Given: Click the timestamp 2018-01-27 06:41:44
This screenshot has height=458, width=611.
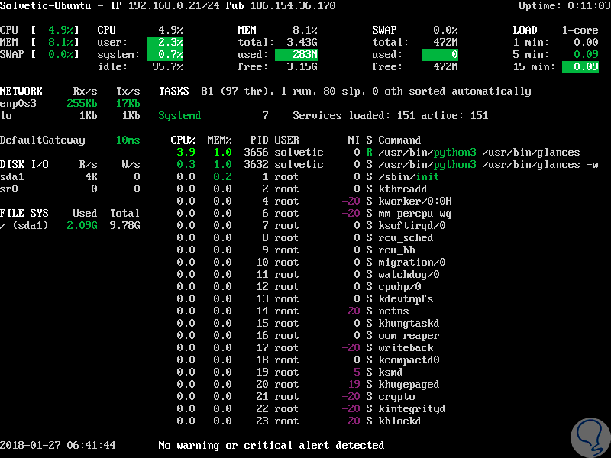Looking at the screenshot, I should coord(58,445).
